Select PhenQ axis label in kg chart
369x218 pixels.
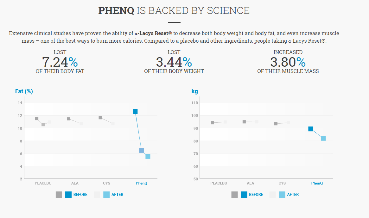[317, 183]
